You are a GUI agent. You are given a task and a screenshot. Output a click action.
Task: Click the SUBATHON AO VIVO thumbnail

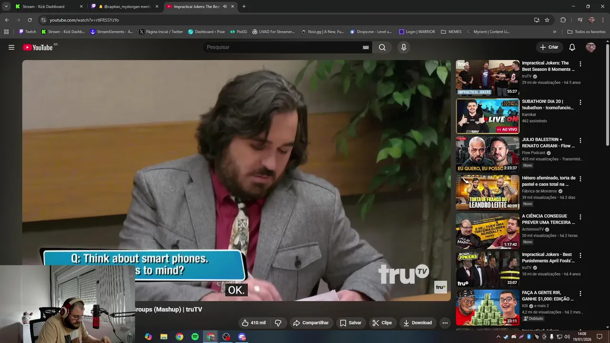[x=488, y=116]
